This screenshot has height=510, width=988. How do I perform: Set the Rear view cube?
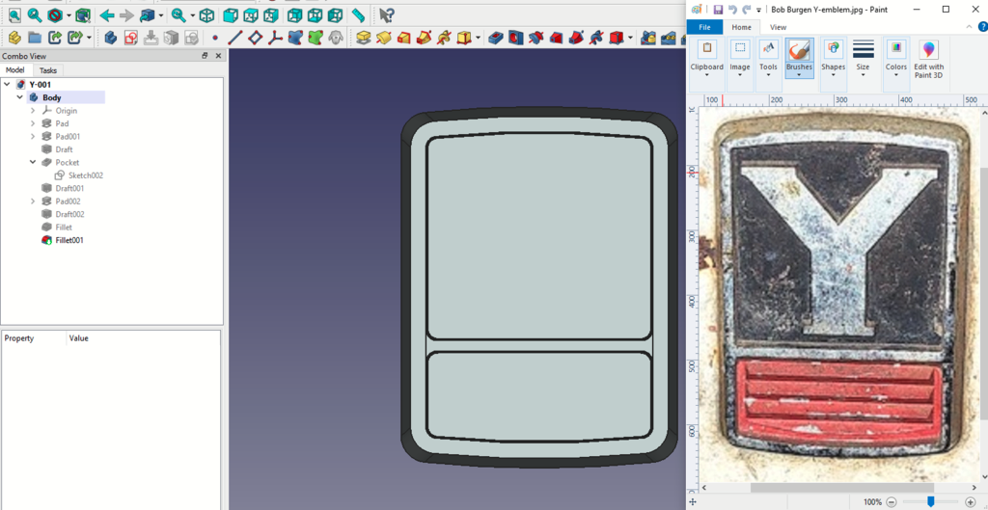(294, 15)
